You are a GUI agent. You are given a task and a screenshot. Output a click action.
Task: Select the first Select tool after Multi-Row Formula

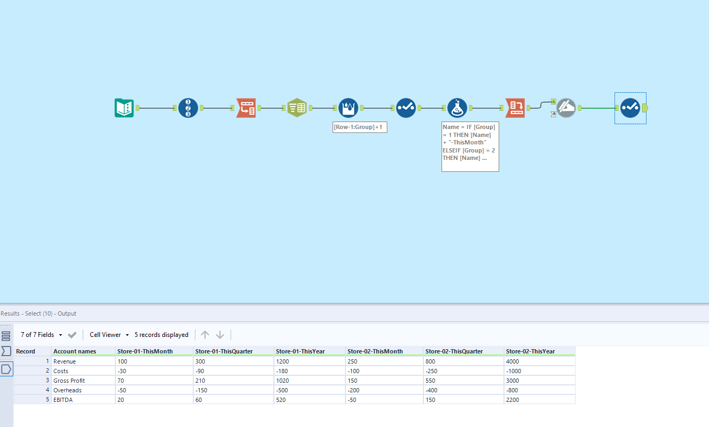click(x=406, y=108)
